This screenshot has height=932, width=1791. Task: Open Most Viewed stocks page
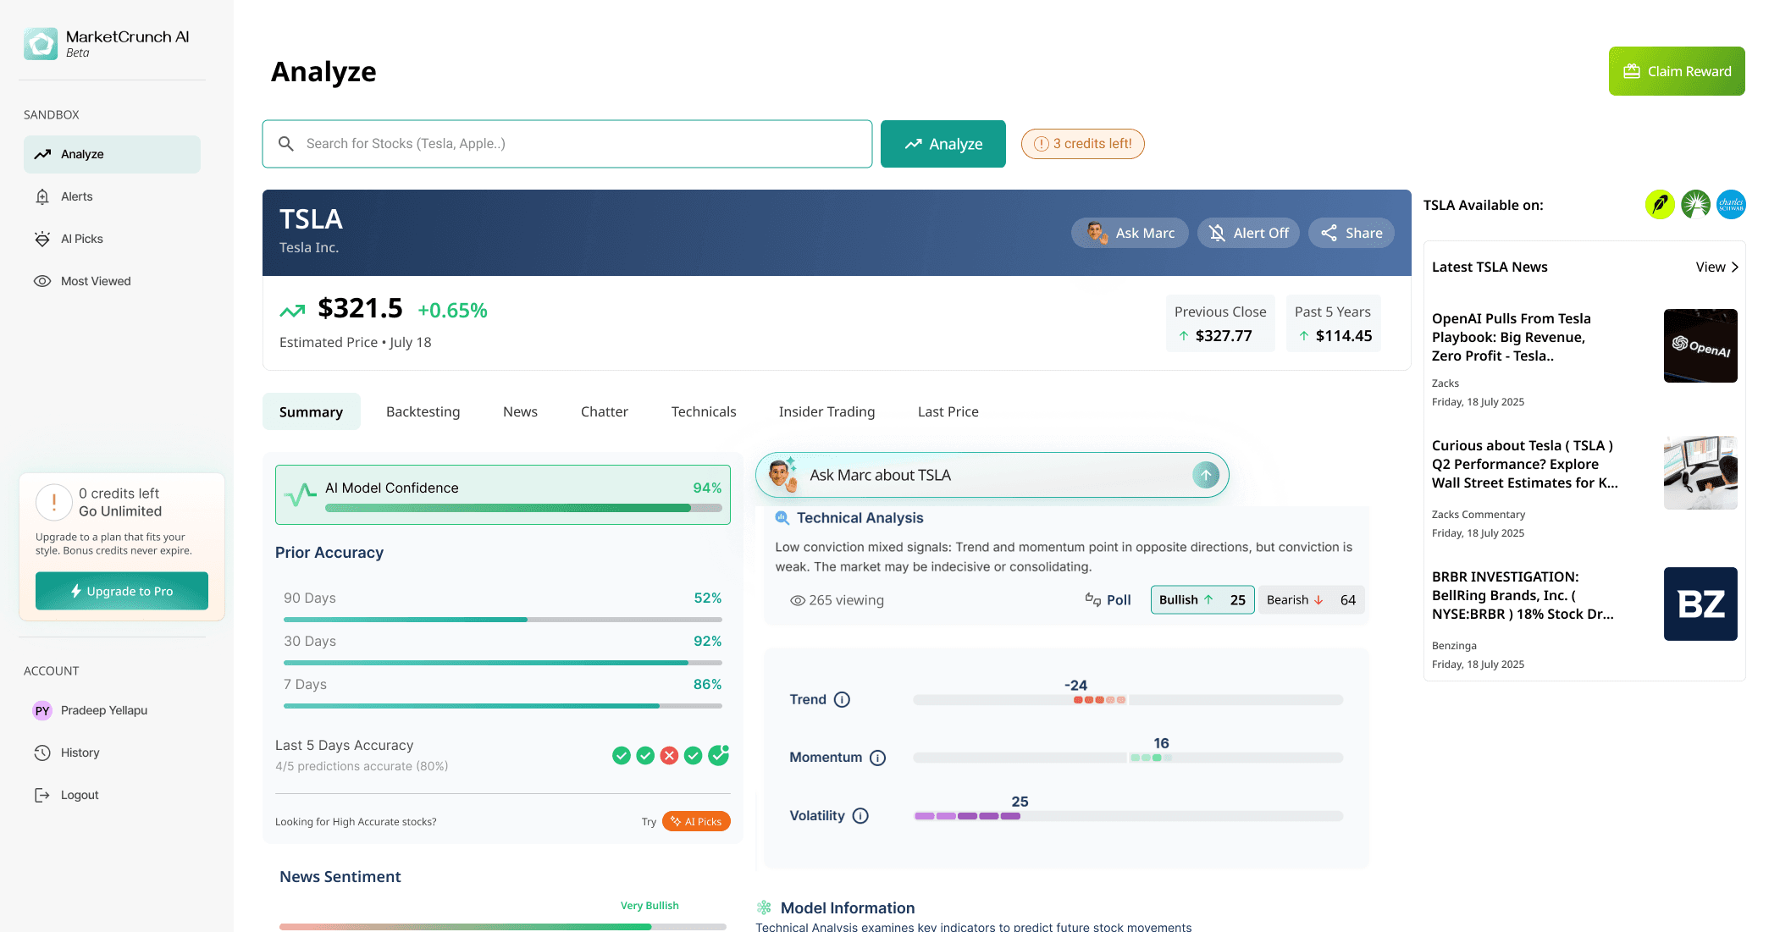point(96,281)
